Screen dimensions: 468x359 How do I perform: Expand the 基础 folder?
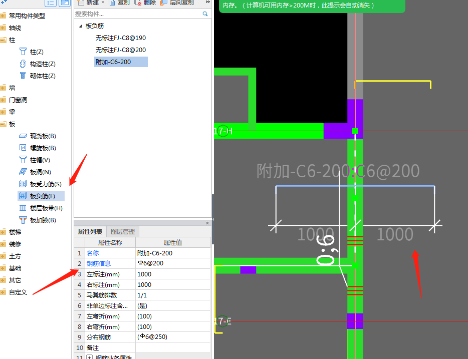[3, 268]
